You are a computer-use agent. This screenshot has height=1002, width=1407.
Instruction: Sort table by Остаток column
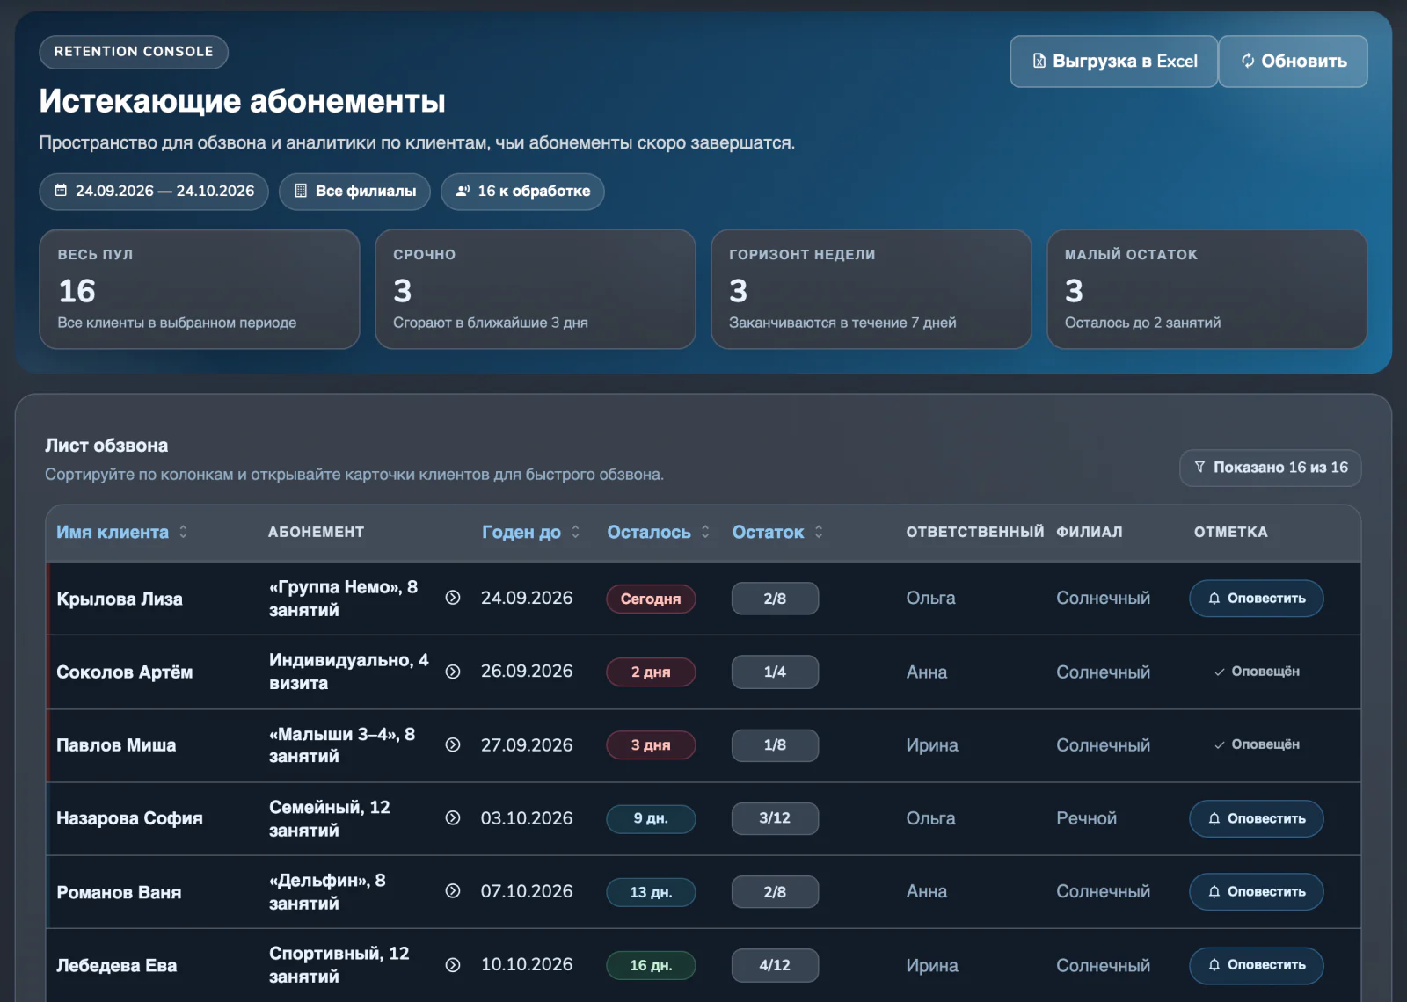[769, 532]
